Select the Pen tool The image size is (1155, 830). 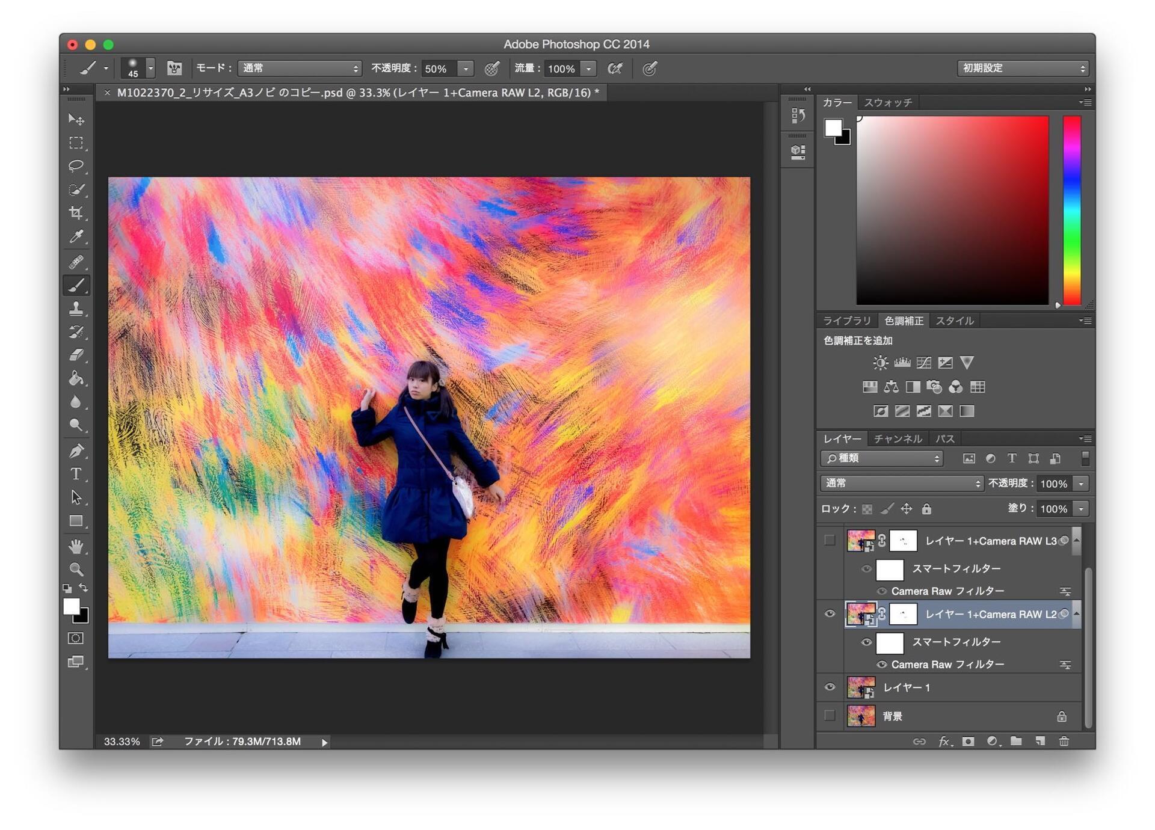(76, 450)
